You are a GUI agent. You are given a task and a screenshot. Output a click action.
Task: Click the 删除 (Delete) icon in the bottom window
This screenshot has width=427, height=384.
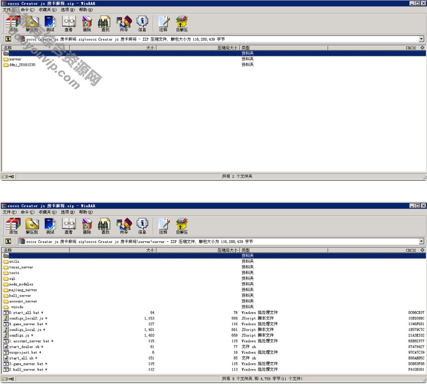pyautogui.click(x=87, y=226)
